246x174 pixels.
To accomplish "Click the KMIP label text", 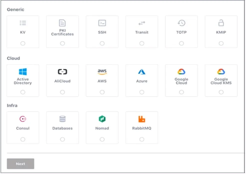I will pos(221,32).
